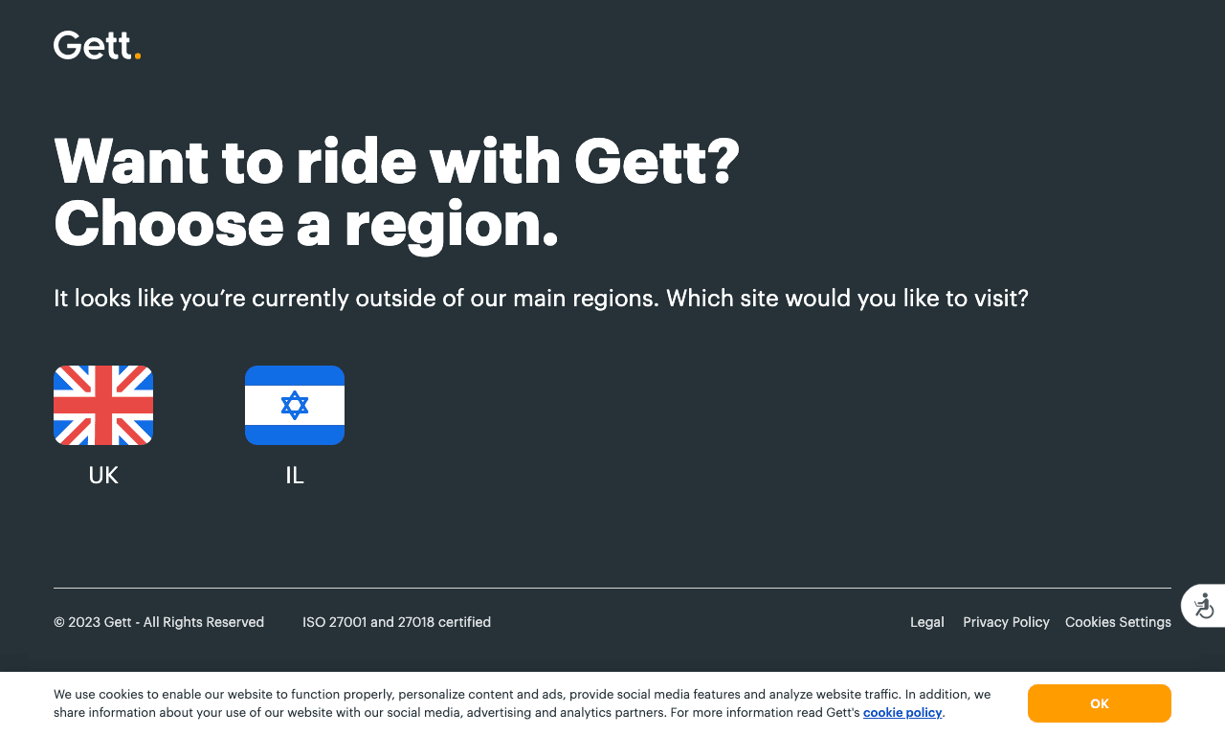The image size is (1225, 735).
Task: Click the IL text label
Action: pyautogui.click(x=295, y=476)
